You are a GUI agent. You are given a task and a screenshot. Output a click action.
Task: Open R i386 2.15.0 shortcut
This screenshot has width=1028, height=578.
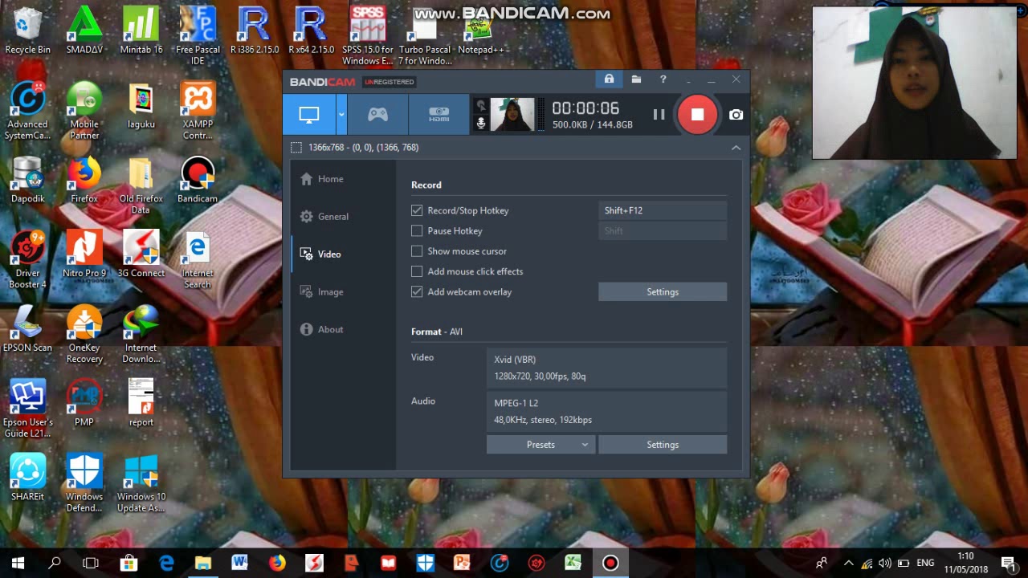(x=254, y=31)
